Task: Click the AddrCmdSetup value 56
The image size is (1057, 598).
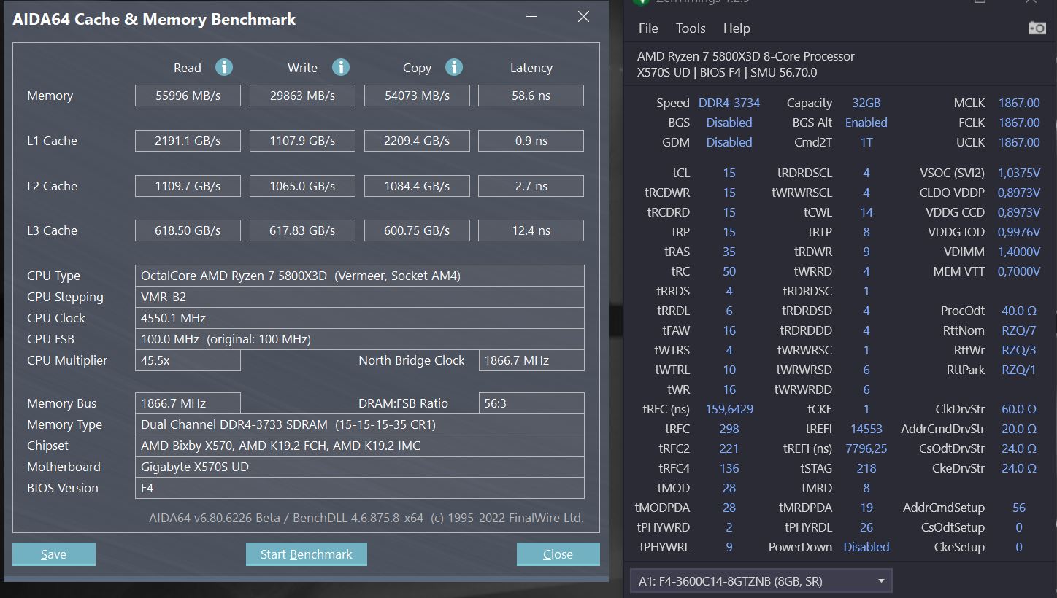Action: (x=1019, y=508)
